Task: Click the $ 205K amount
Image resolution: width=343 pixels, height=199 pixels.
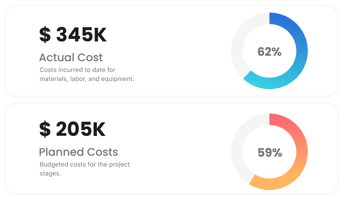Action: pyautogui.click(x=73, y=129)
